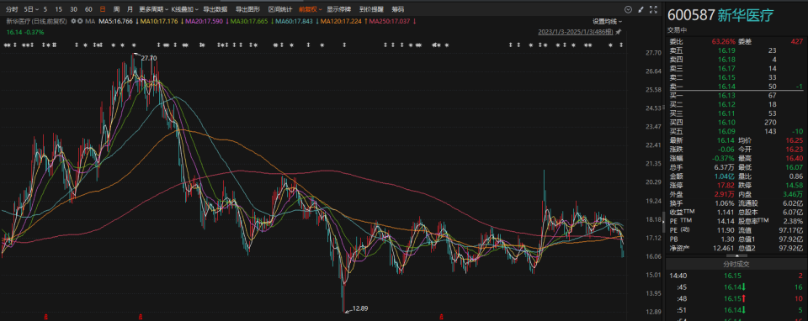Click 买三 price 16.11
Viewport: 808px width, 321px height.
click(x=727, y=113)
